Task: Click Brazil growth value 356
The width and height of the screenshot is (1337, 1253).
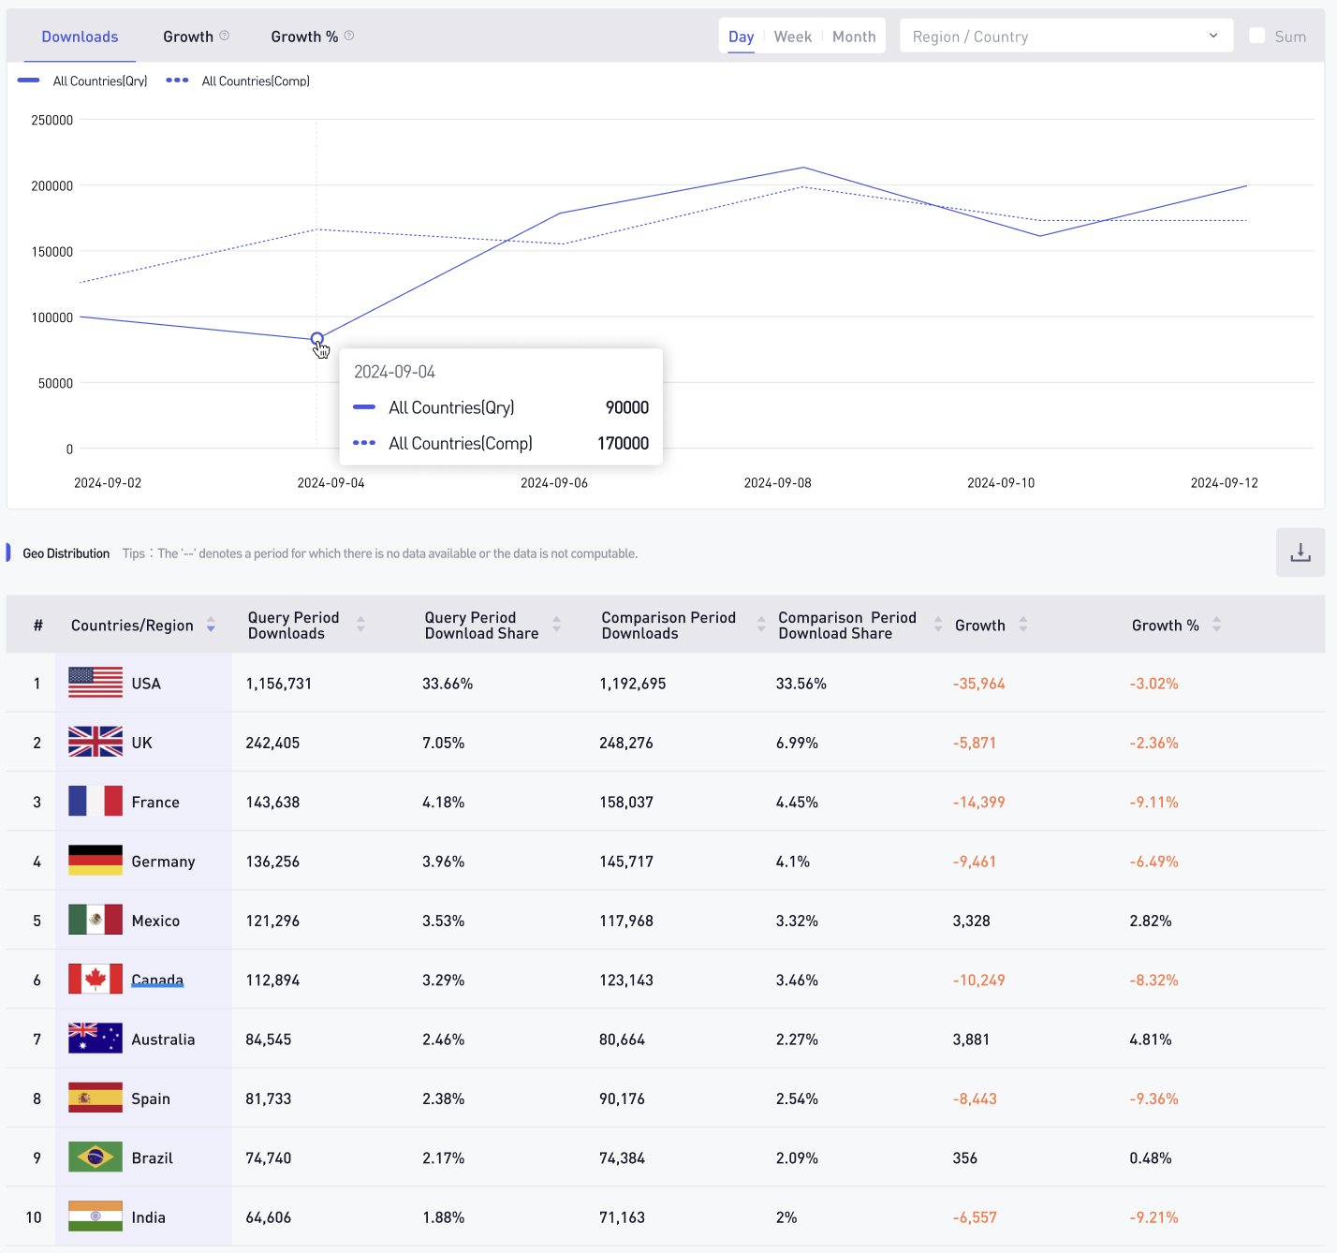Action: [x=965, y=1158]
